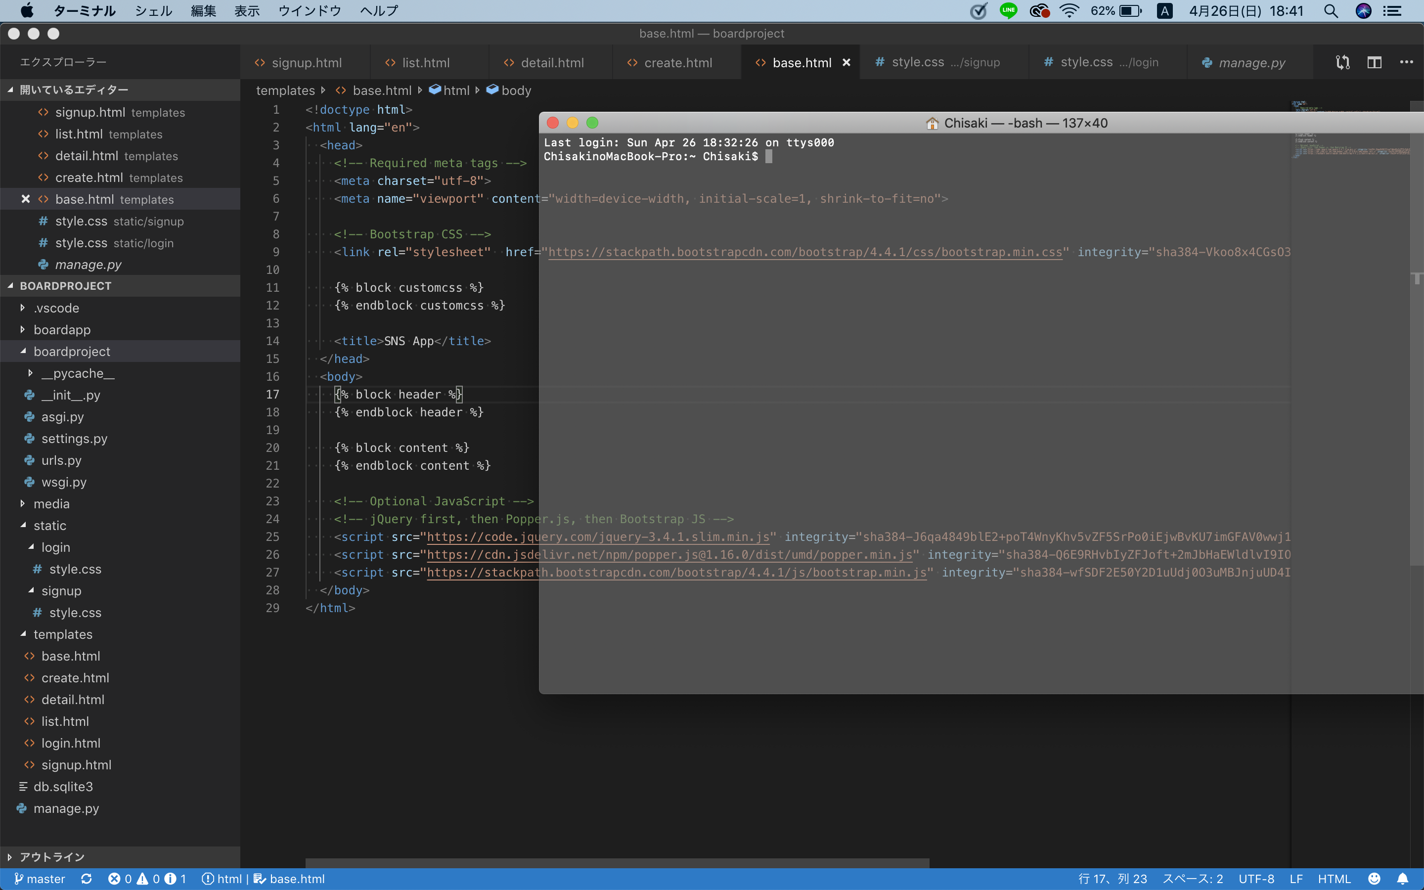1424x890 pixels.
Task: Click the feedback smiley icon
Action: pyautogui.click(x=1374, y=879)
